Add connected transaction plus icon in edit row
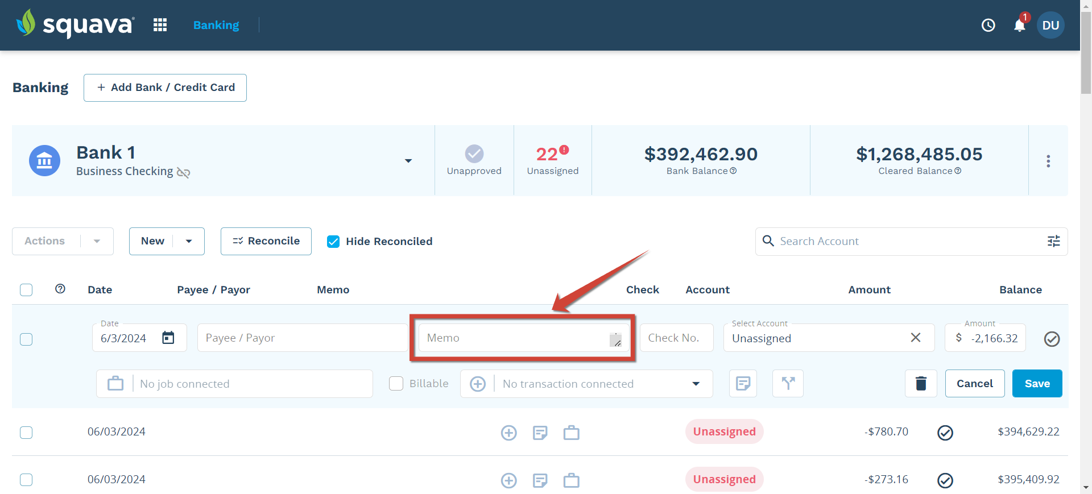This screenshot has height=494, width=1092. click(x=478, y=384)
